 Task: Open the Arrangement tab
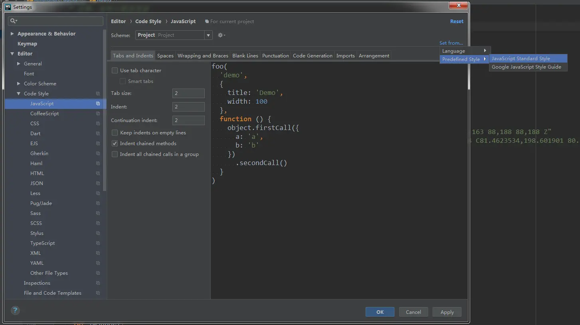click(374, 56)
